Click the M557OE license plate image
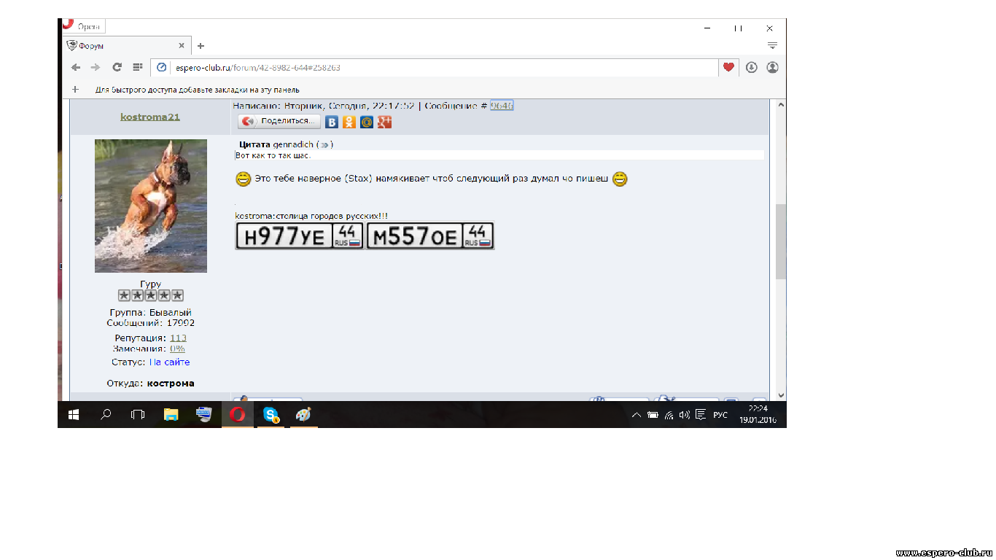This screenshot has width=996, height=560. coord(430,236)
